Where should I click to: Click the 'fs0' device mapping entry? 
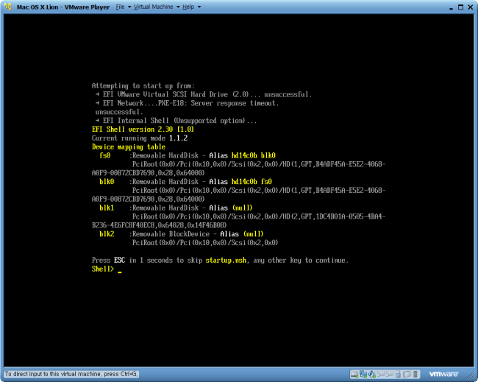105,155
